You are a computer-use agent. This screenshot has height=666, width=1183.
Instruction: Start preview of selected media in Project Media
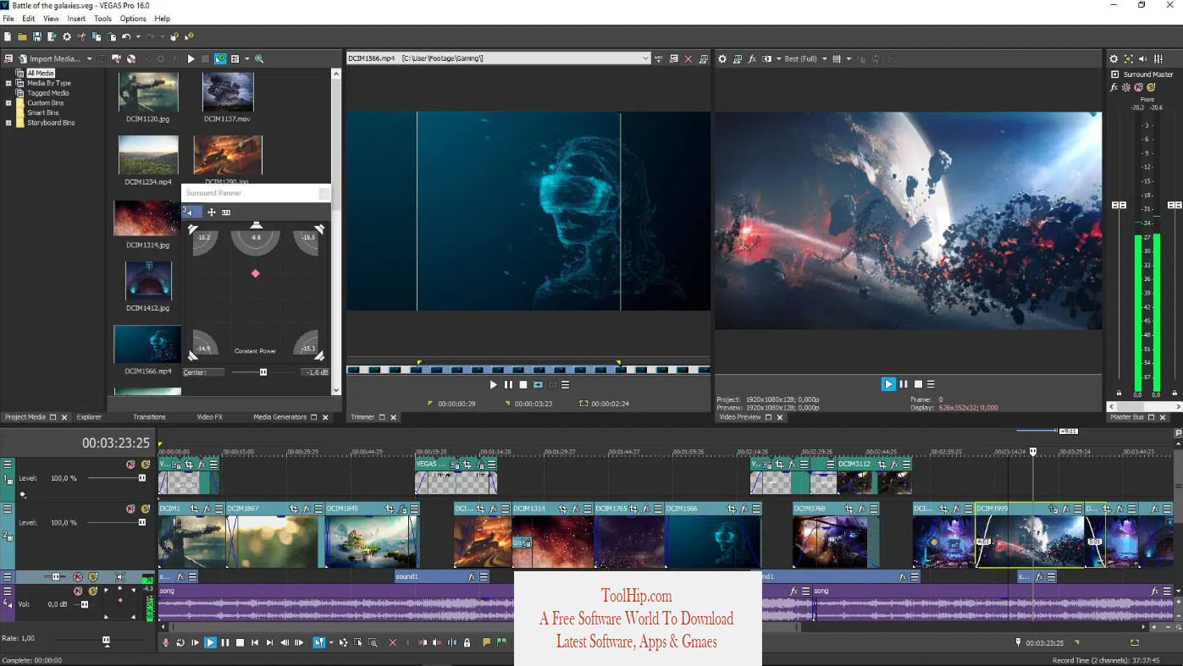click(x=191, y=58)
